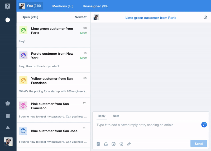Click the blue round article suggestion icon
The height and width of the screenshot is (151, 211).
[204, 125]
